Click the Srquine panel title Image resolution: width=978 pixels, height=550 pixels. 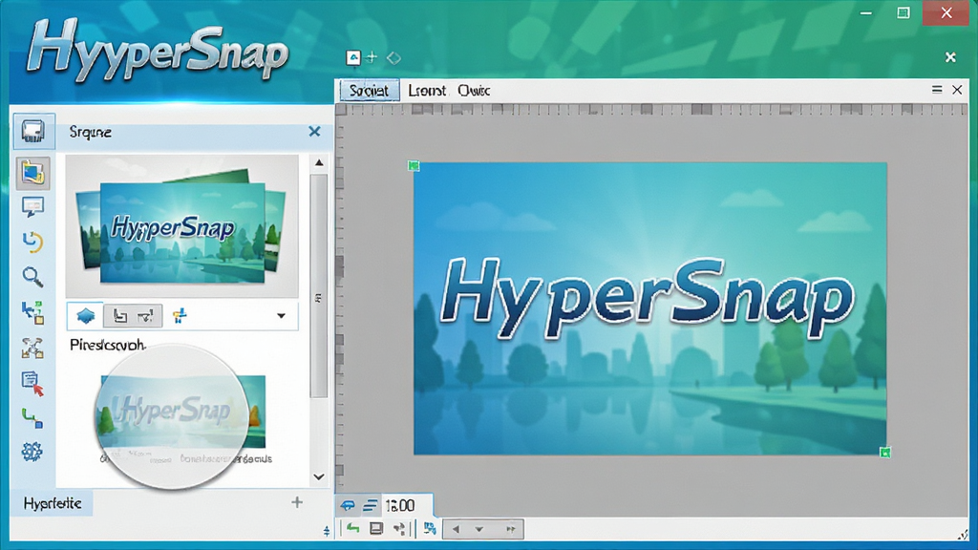[91, 132]
